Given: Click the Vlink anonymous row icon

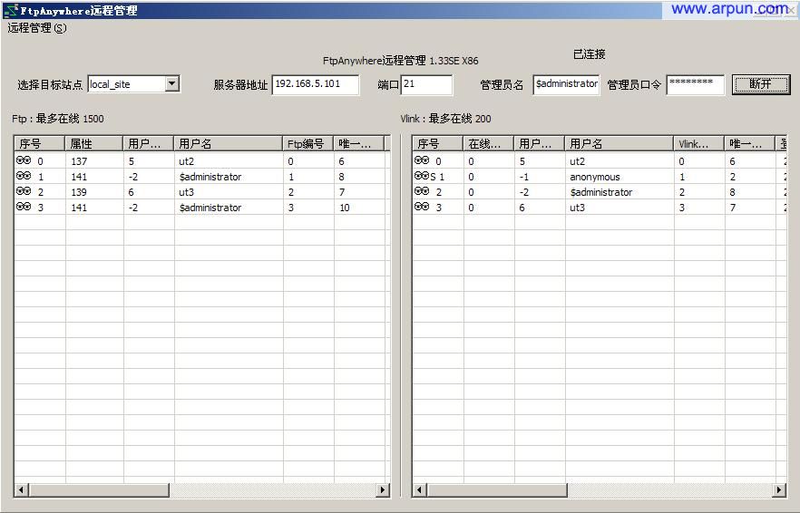Looking at the screenshot, I should coord(422,176).
